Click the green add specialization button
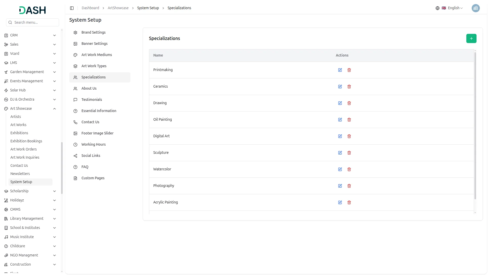The height and width of the screenshot is (275, 489). 471,38
